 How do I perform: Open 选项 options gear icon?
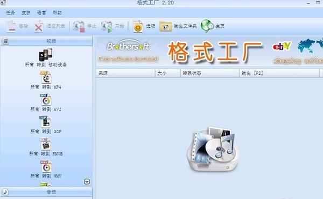tap(138, 26)
